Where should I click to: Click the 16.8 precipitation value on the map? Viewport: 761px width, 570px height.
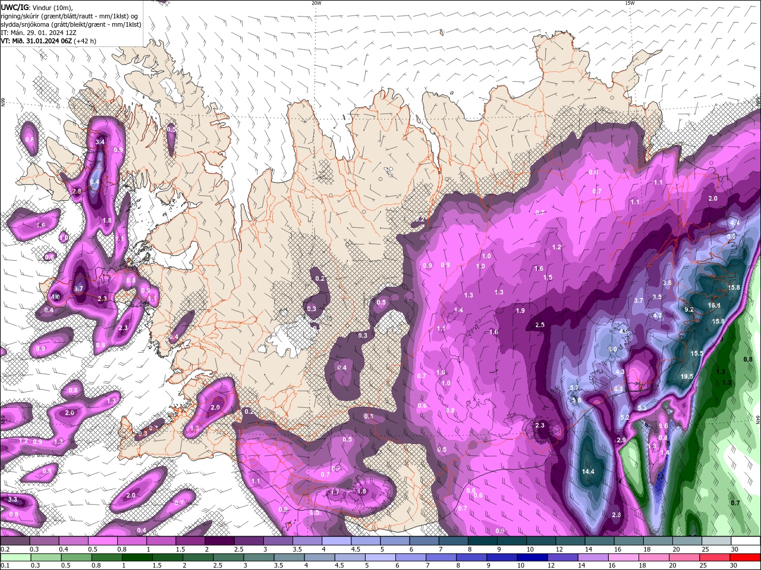click(714, 305)
